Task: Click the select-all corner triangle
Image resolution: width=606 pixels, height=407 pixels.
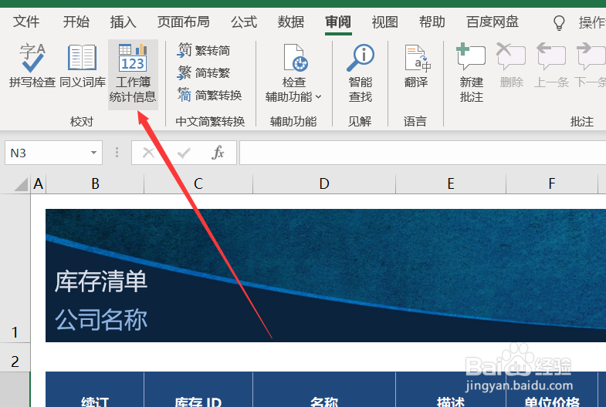Action: click(22, 184)
